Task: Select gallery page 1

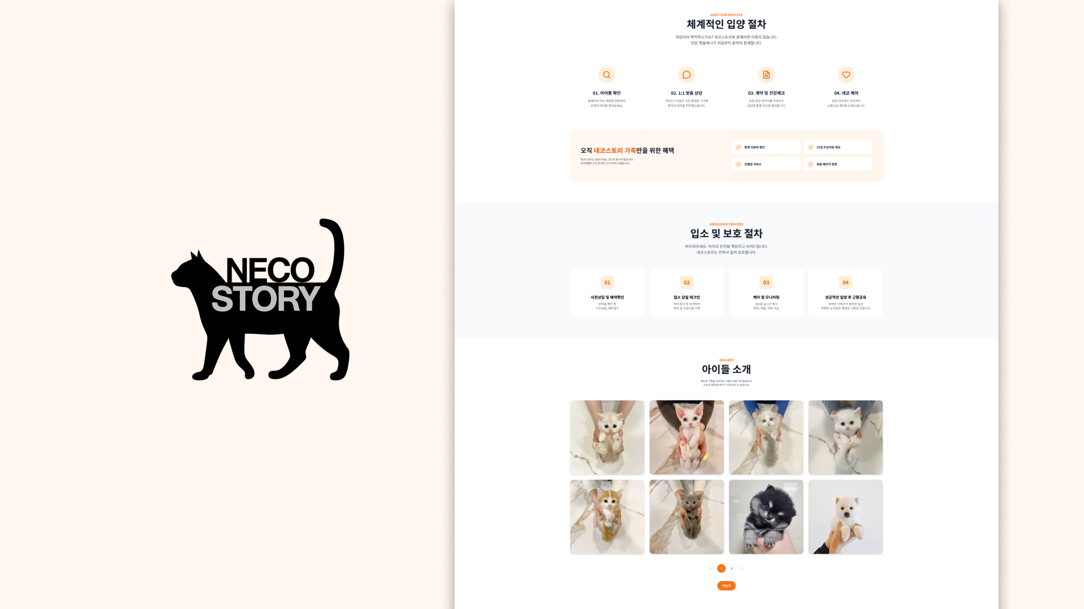Action: coord(721,568)
